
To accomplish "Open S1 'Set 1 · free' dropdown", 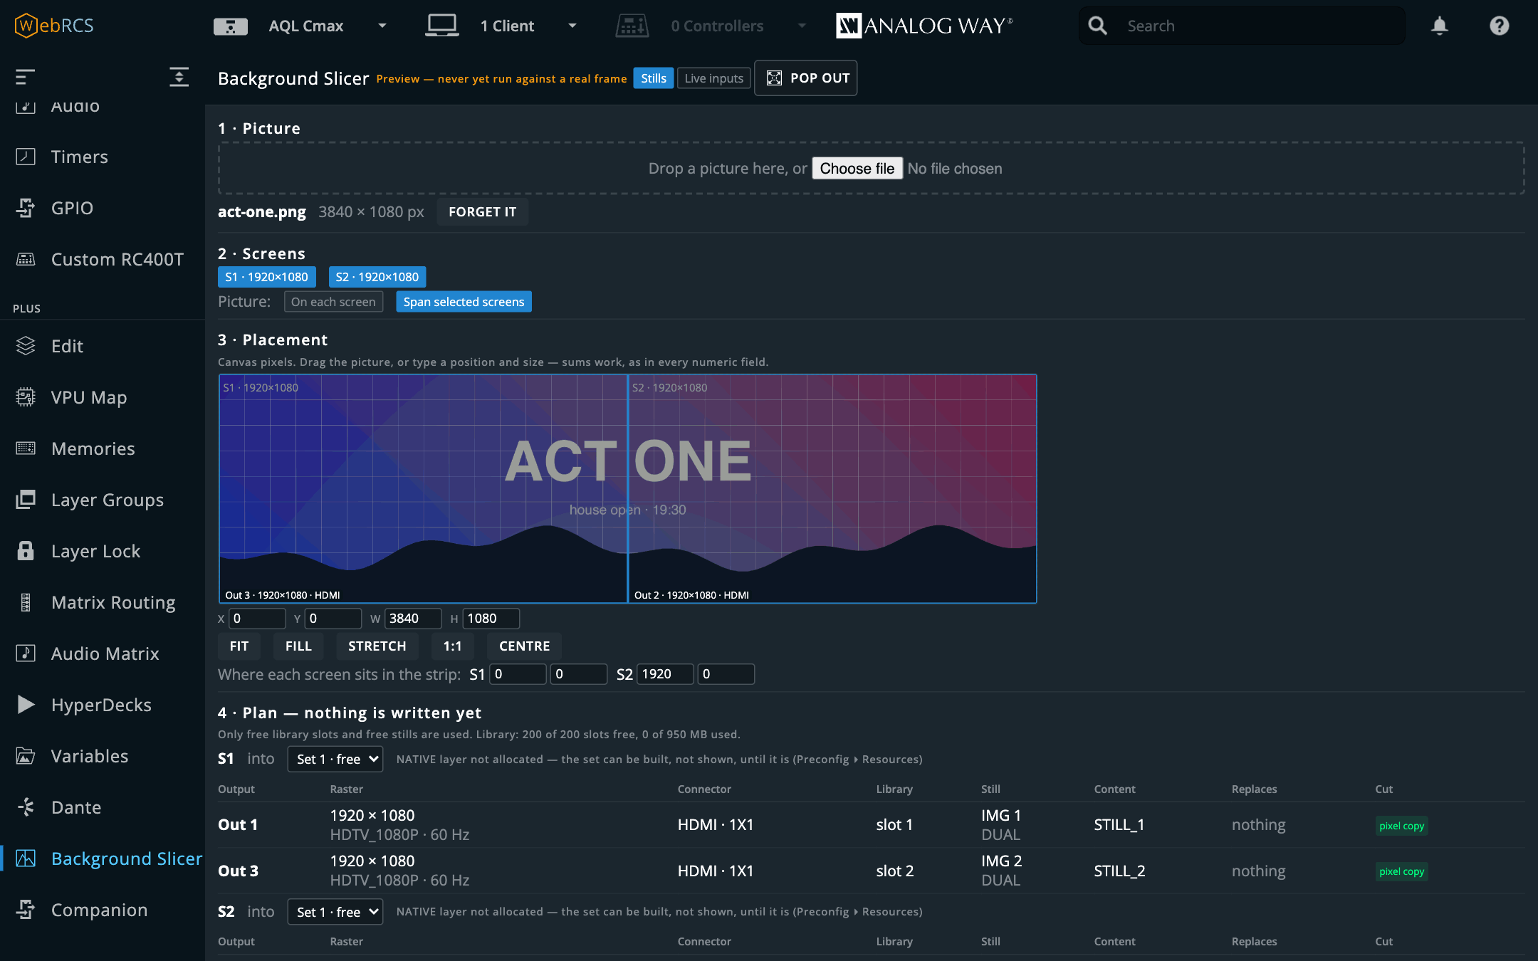I will coord(335,760).
